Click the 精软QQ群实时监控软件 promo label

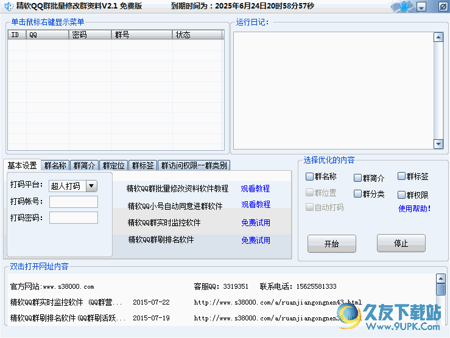point(164,222)
